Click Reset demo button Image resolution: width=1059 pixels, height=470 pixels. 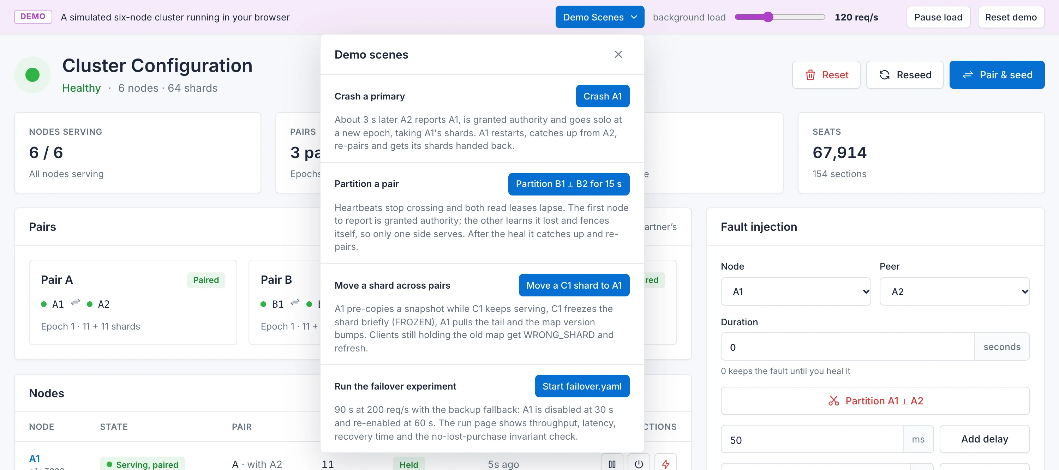(x=1011, y=17)
